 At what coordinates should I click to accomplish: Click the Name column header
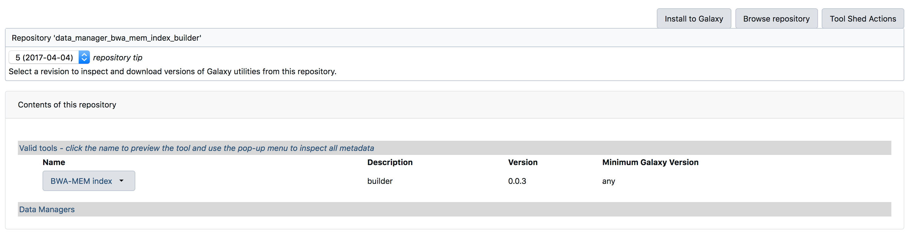pos(54,162)
